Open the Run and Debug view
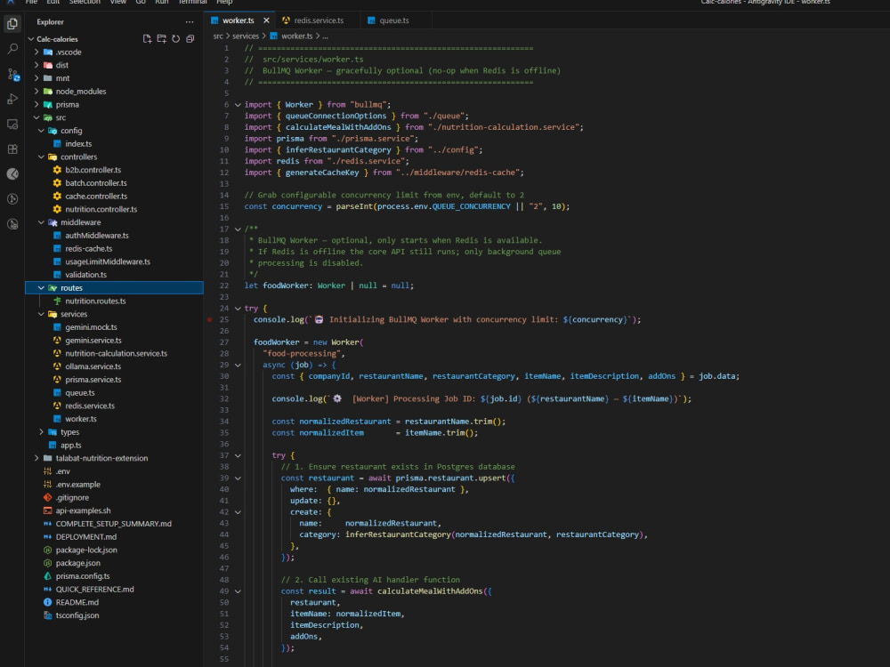The image size is (890, 667). [x=12, y=99]
